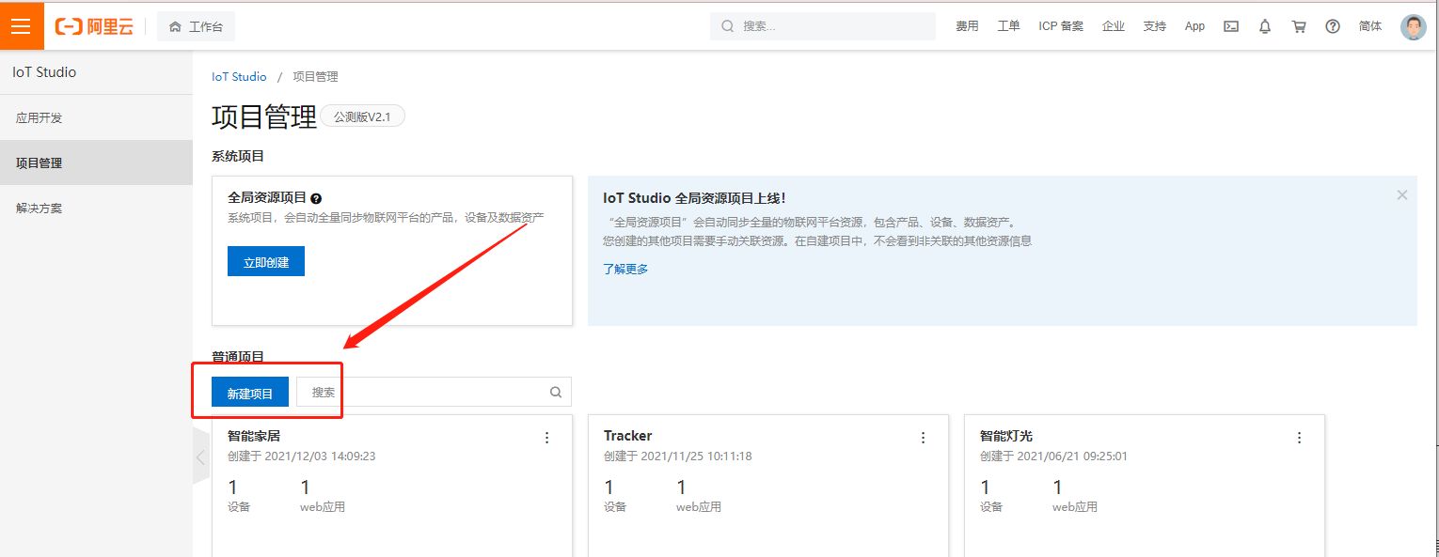1439x557 pixels.
Task: Open the help question mark icon
Action: (x=1333, y=26)
